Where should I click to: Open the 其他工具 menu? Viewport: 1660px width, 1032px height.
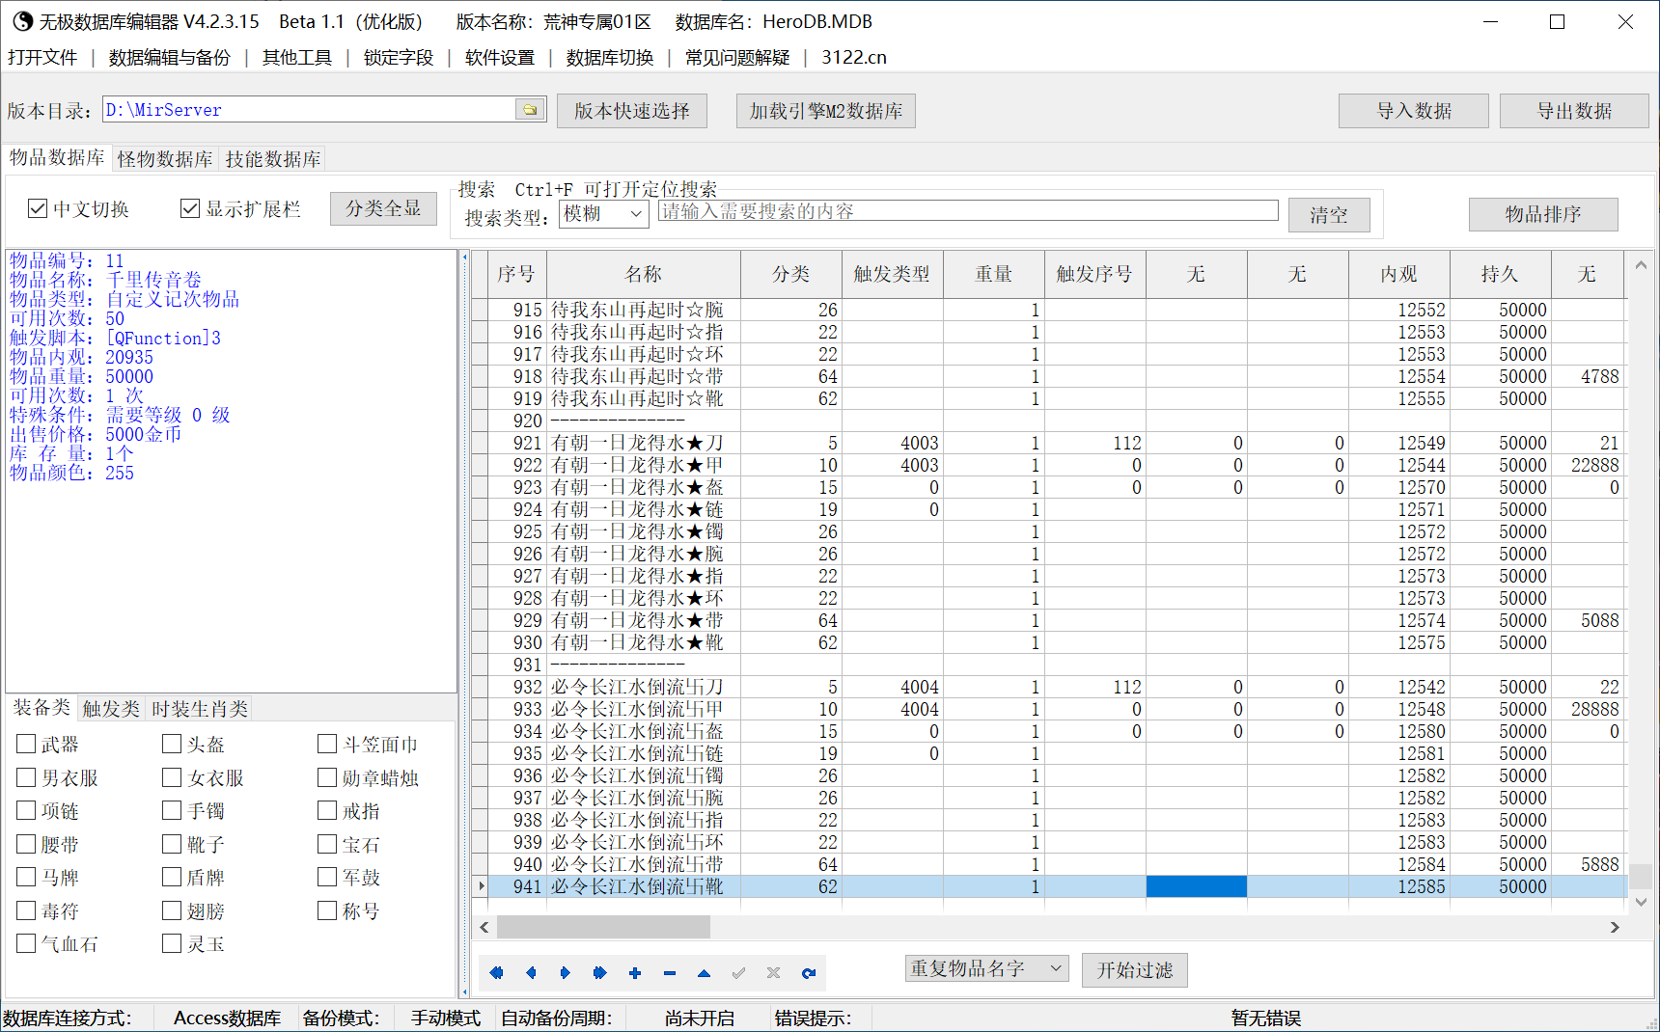pos(297,58)
